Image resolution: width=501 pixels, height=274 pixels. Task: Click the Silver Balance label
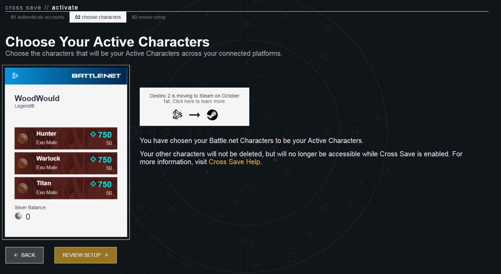point(30,207)
